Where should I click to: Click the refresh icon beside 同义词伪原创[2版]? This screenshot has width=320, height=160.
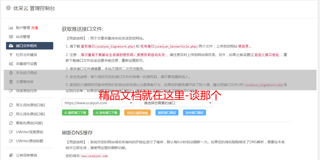pos(11,114)
